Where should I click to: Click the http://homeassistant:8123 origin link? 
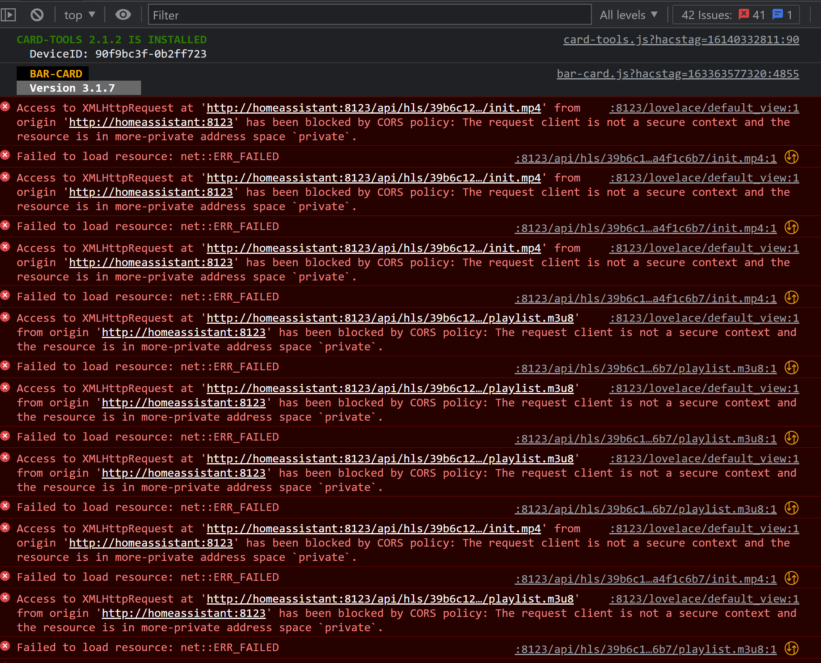pyautogui.click(x=151, y=122)
